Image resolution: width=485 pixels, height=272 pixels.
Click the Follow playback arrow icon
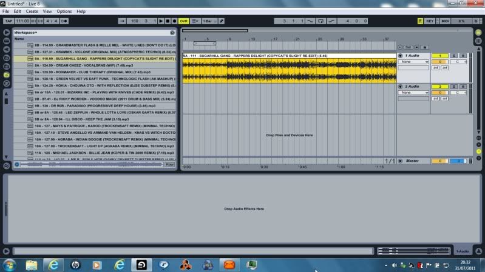(121, 21)
